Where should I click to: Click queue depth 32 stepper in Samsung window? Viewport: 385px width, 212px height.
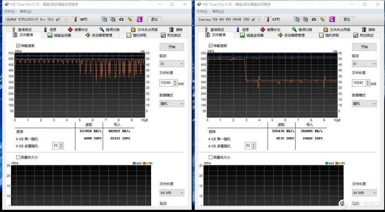(x=254, y=145)
